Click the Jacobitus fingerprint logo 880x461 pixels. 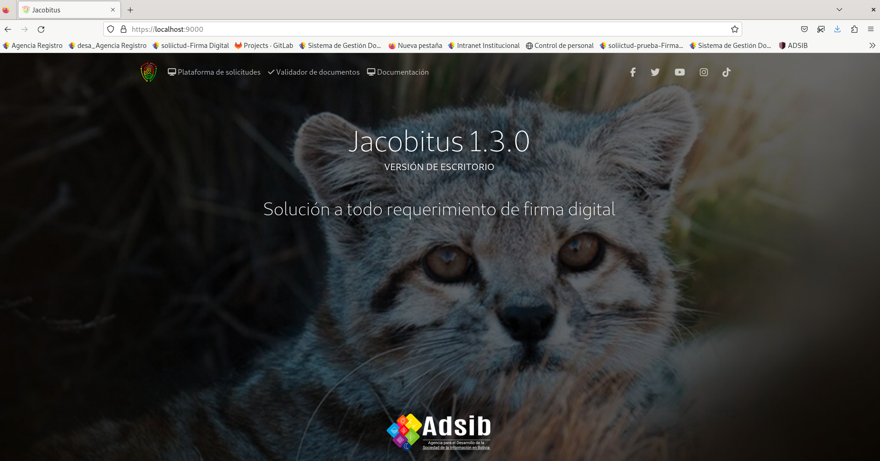(148, 72)
